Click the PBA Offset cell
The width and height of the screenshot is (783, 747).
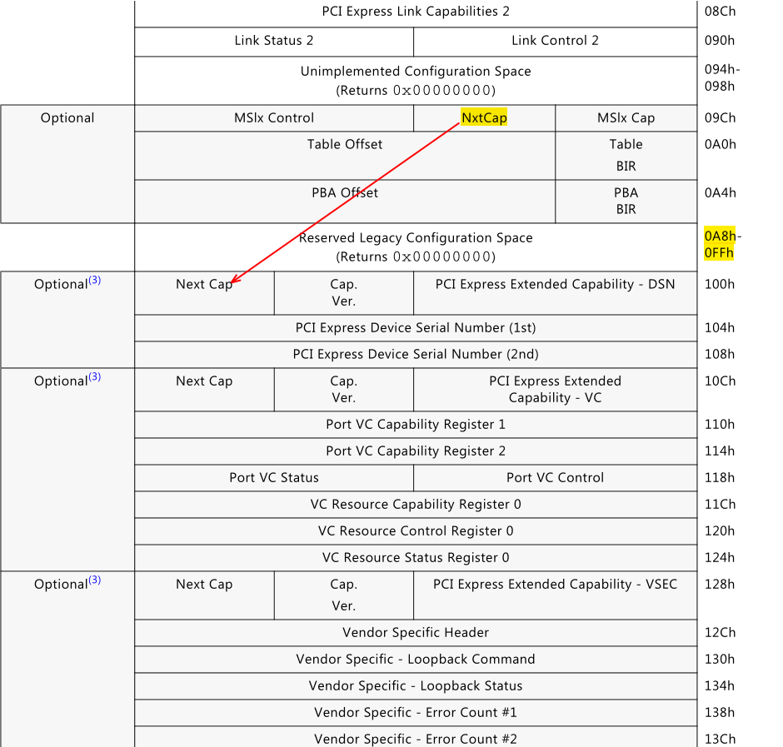click(345, 202)
